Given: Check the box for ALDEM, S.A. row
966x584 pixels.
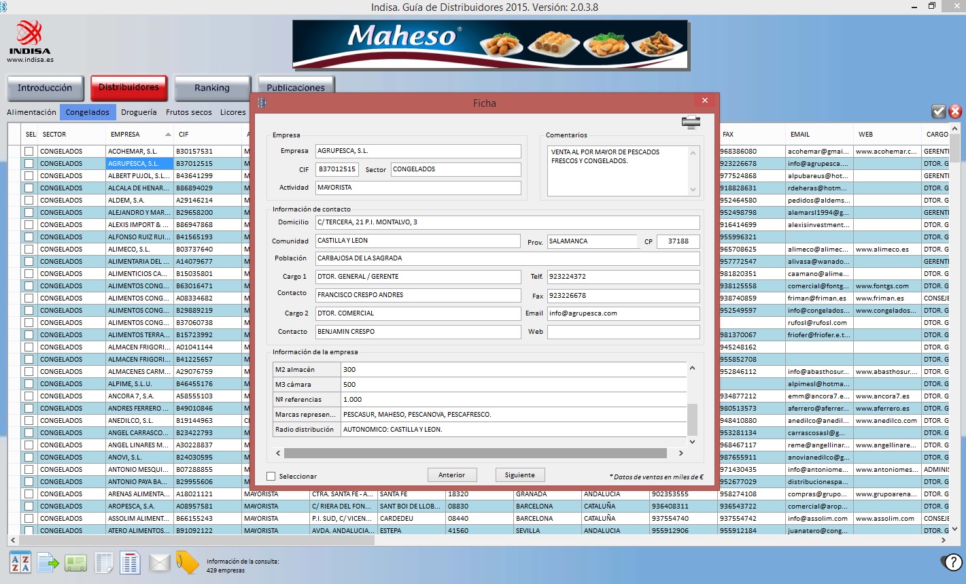Looking at the screenshot, I should click(x=29, y=200).
